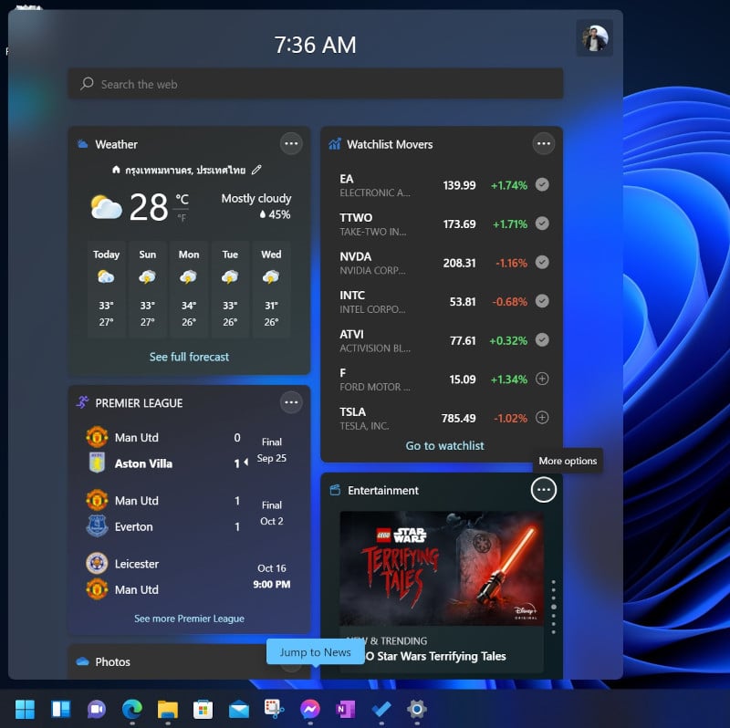Image resolution: width=730 pixels, height=728 pixels.
Task: Click the Entertainment clapperboard icon
Action: [x=335, y=490]
